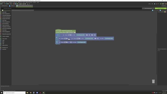Select the Event/target entity block in the else row

click(81, 42)
